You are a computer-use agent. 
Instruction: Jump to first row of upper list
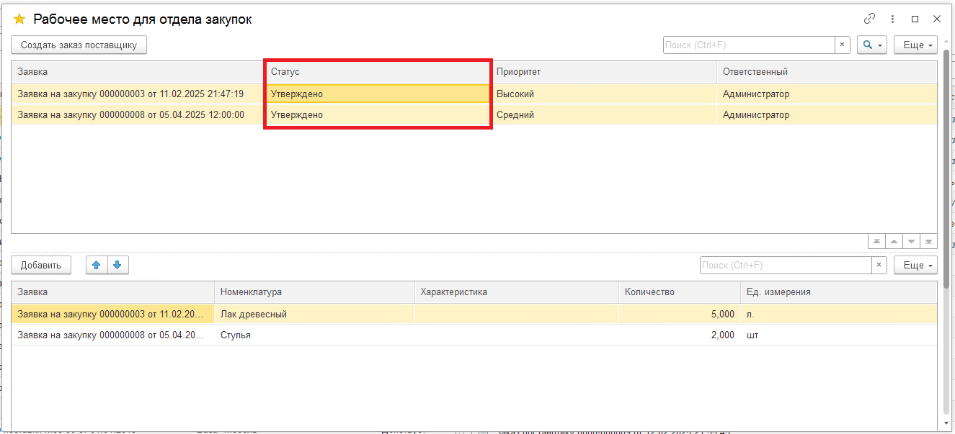(x=877, y=242)
